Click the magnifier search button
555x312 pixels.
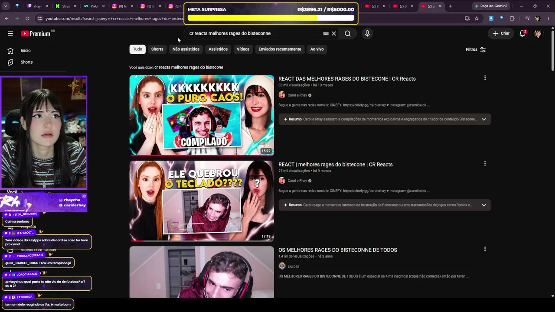[348, 33]
